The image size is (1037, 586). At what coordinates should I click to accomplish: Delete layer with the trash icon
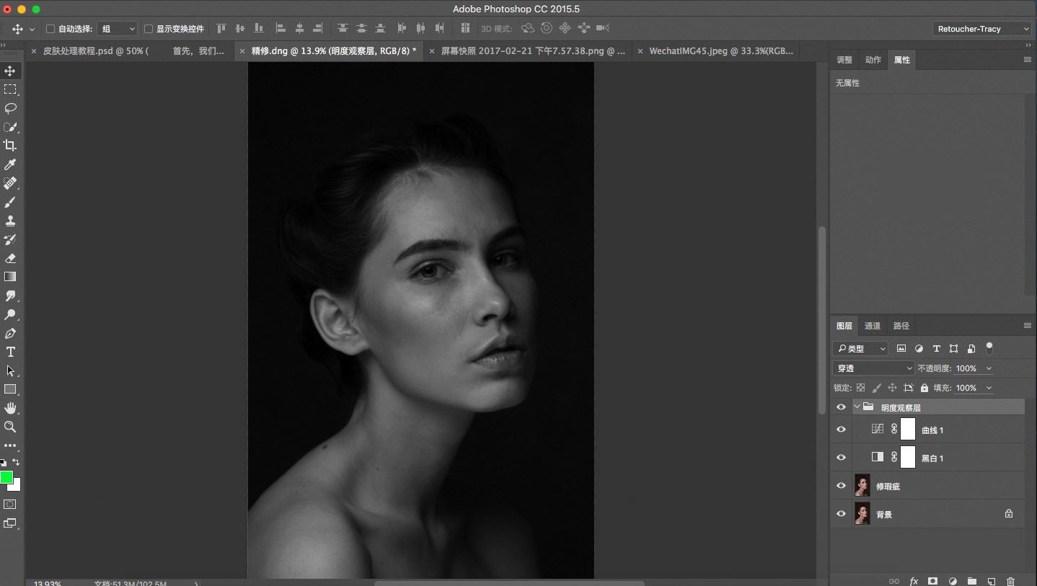click(x=1010, y=581)
